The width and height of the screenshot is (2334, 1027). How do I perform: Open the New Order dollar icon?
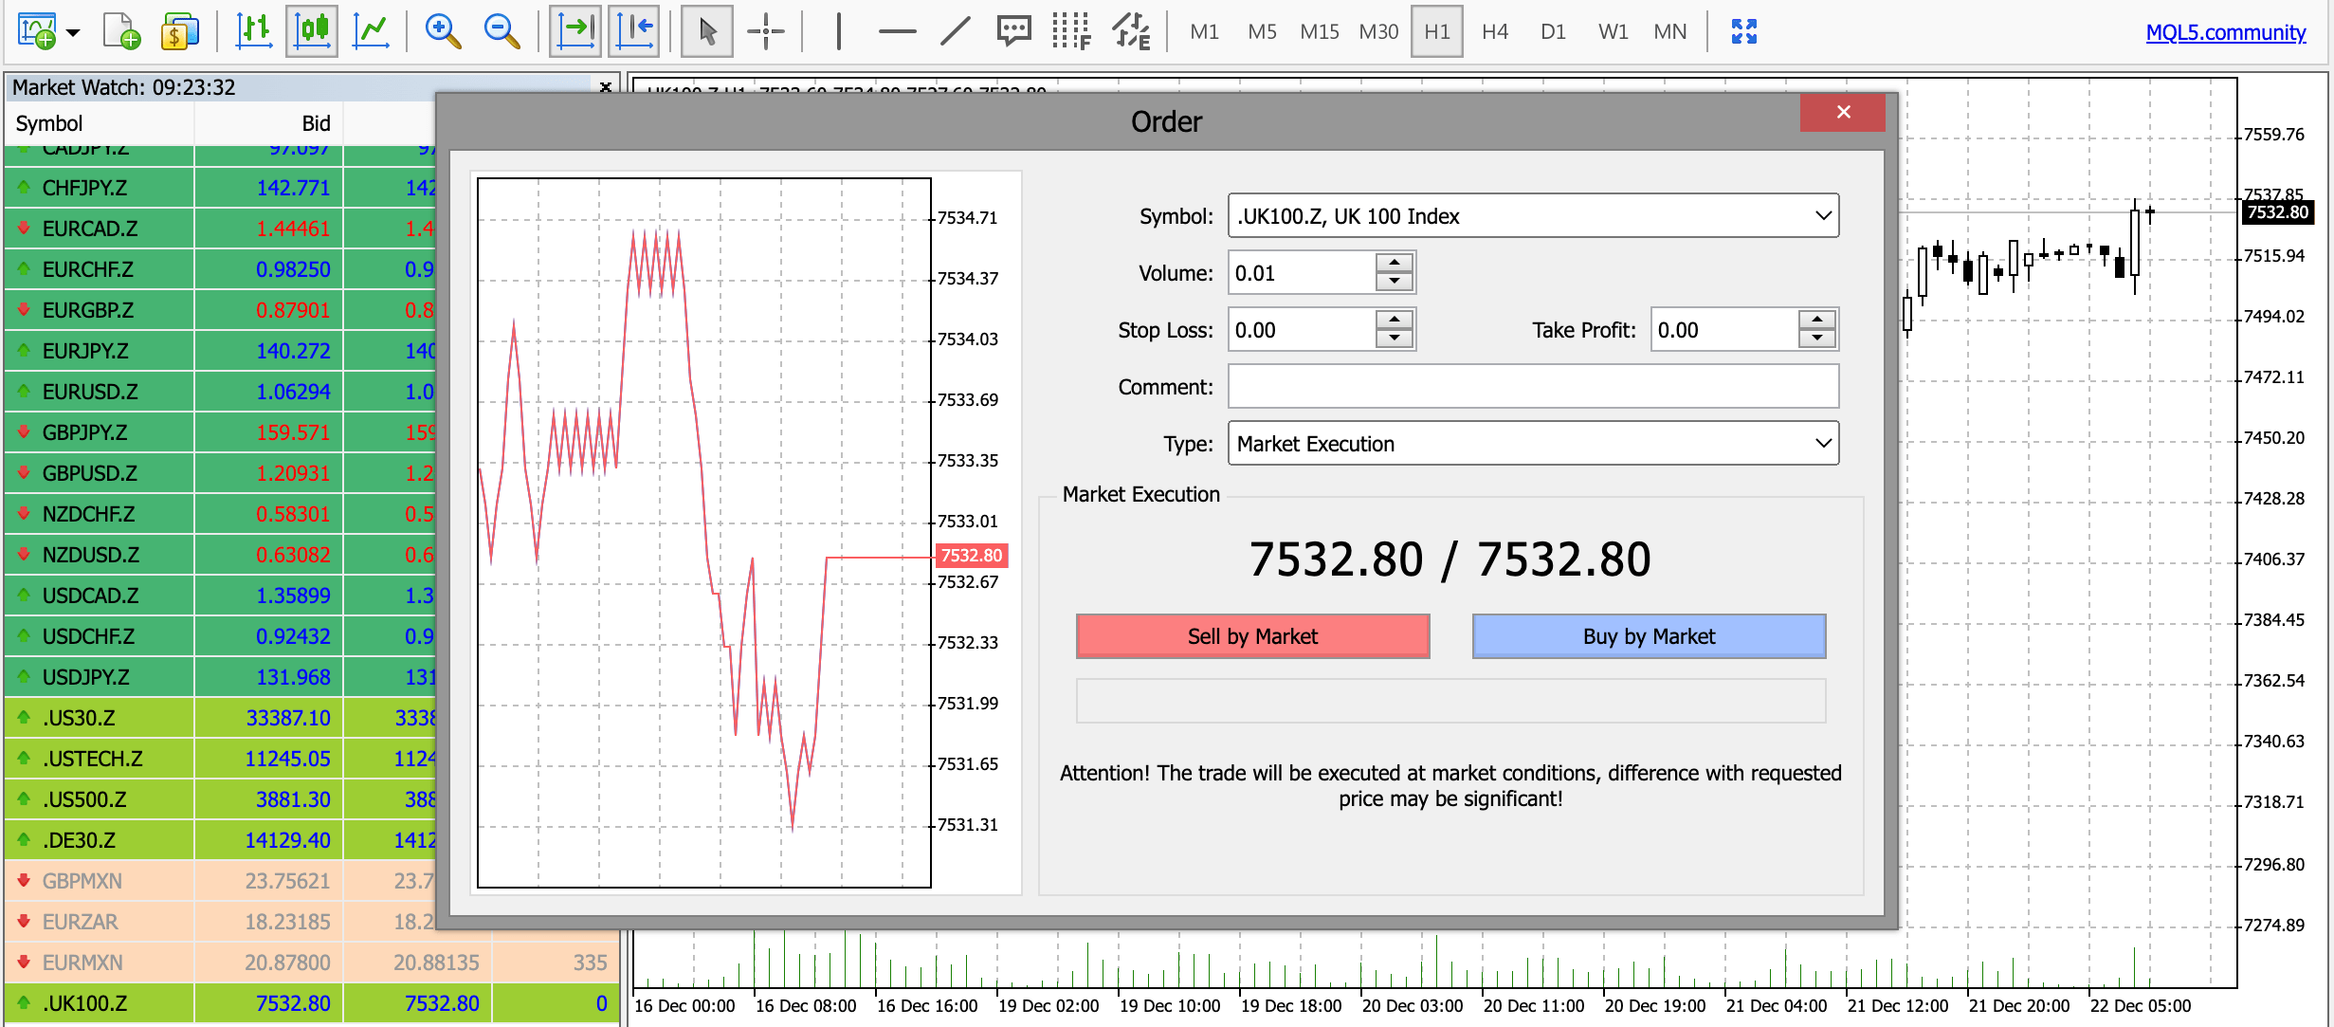(x=179, y=31)
